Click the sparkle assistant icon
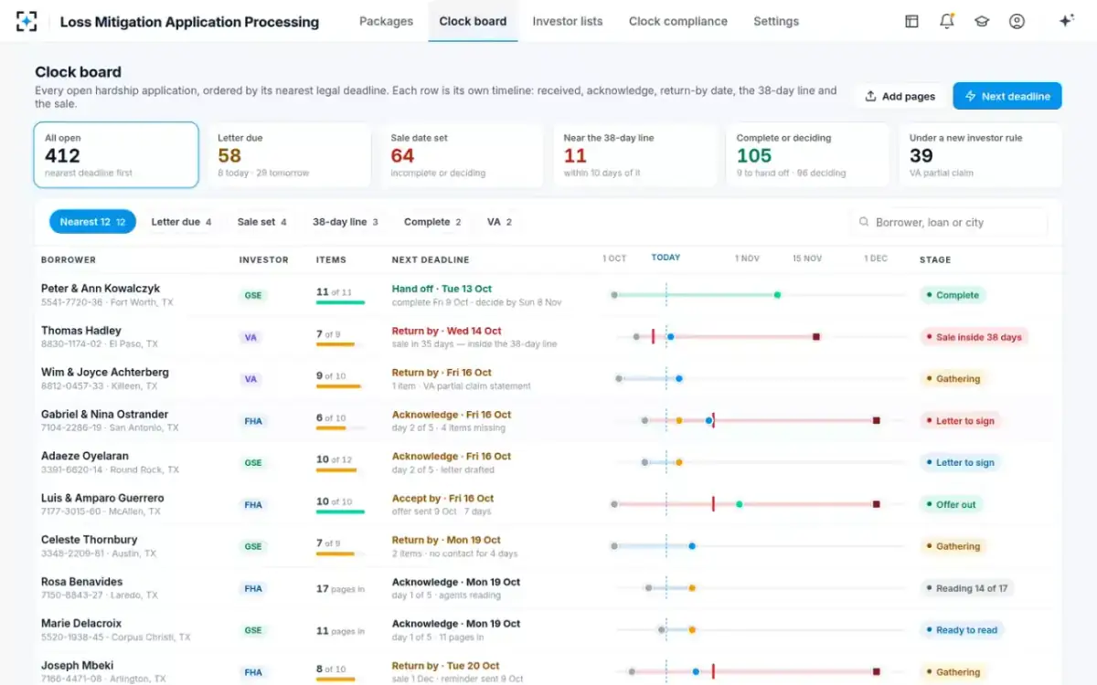The width and height of the screenshot is (1097, 685). point(1066,21)
